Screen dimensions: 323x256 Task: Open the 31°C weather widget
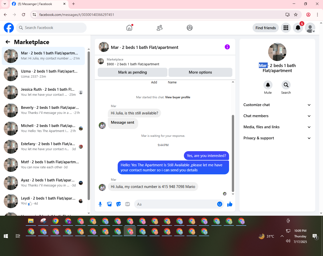(266, 236)
